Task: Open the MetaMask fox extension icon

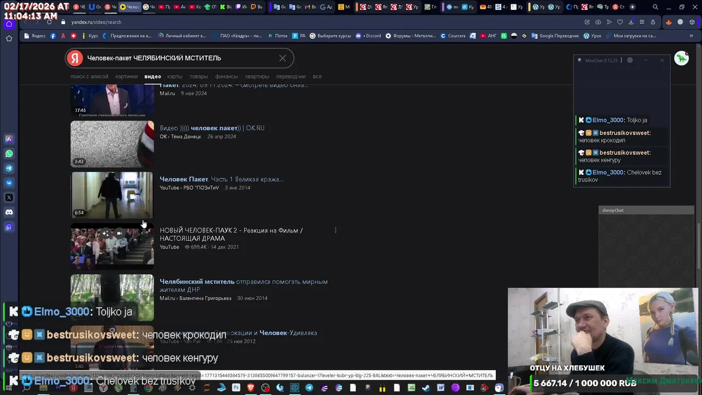Action: [x=669, y=22]
